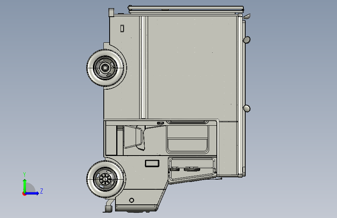Select the small rectangular recess below the cab door
The width and height of the screenshot is (337, 218).
point(152,163)
